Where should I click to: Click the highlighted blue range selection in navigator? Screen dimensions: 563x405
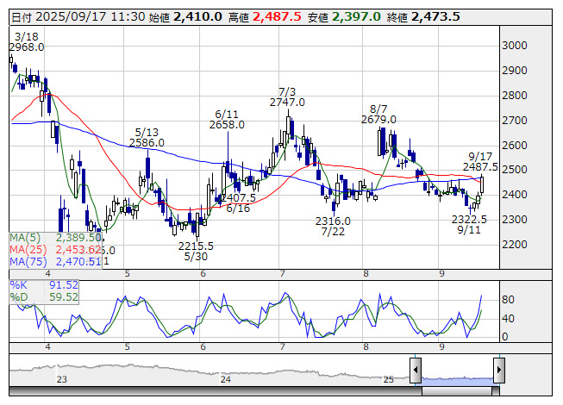[458, 382]
